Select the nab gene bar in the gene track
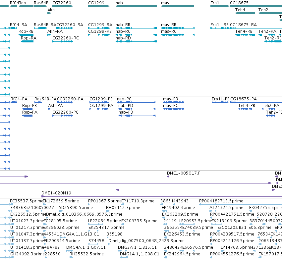This screenshot has width=282, height=259. [136, 6]
